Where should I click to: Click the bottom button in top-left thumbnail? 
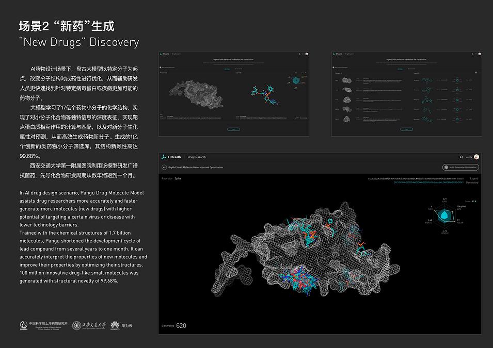point(233,129)
